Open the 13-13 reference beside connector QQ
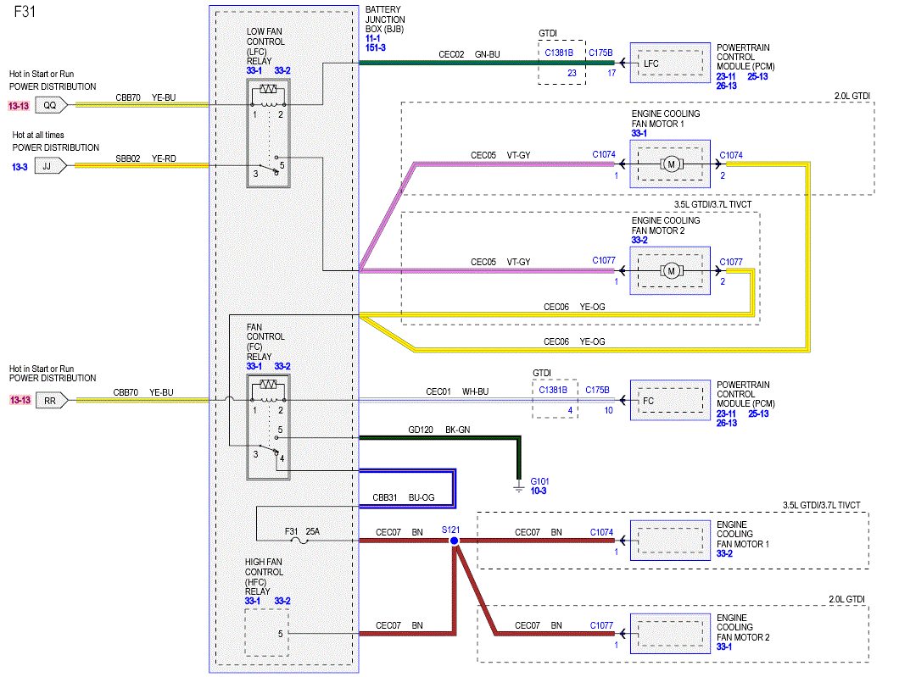This screenshot has height=677, width=899. click(x=19, y=106)
